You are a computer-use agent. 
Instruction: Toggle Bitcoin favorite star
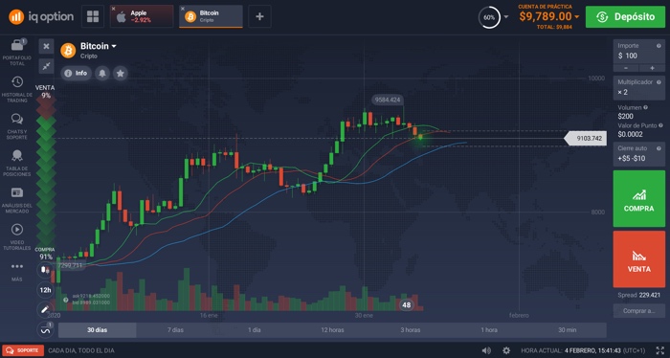121,74
